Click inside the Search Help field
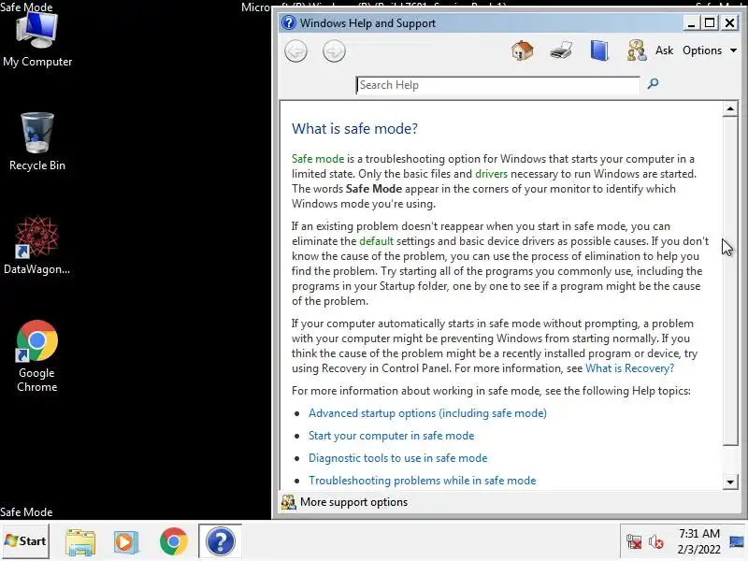748x561 pixels. (x=497, y=85)
